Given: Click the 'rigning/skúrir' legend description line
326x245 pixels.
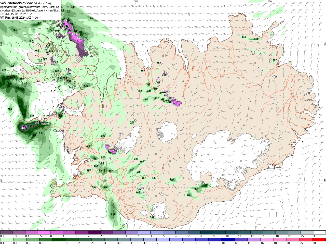Looking at the screenshot, I should click(30, 7).
